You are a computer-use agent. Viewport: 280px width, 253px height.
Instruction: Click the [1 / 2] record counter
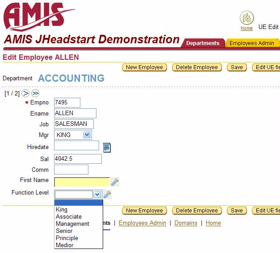point(12,93)
